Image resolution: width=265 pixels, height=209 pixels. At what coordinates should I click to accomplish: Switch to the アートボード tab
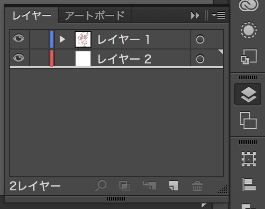95,15
